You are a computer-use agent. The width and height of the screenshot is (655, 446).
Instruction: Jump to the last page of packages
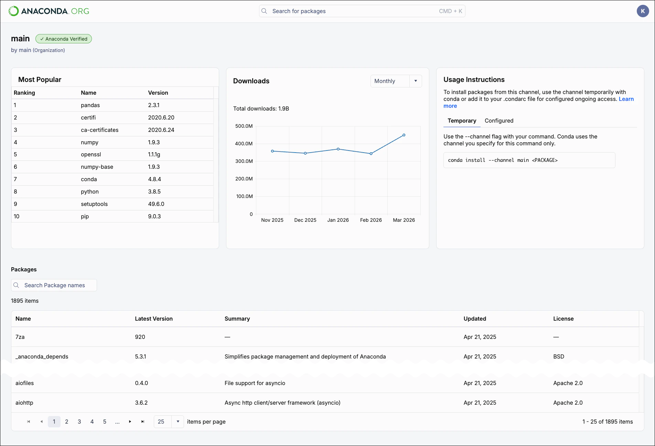click(x=143, y=422)
